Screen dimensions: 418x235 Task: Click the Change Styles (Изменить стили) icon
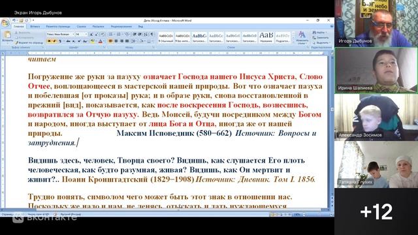pyautogui.click(x=302, y=37)
